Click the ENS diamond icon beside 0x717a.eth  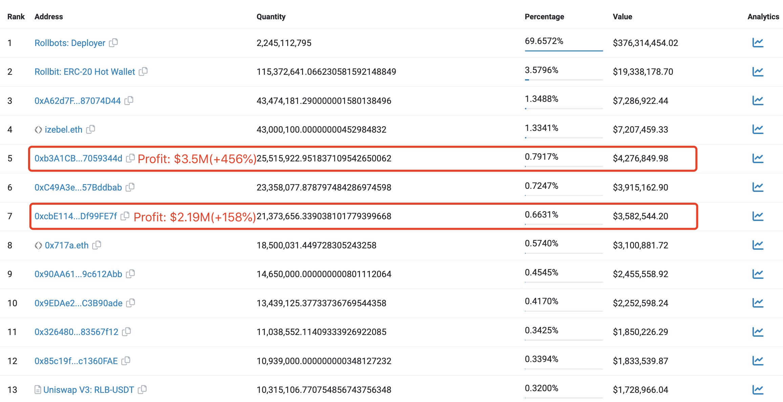coord(38,245)
